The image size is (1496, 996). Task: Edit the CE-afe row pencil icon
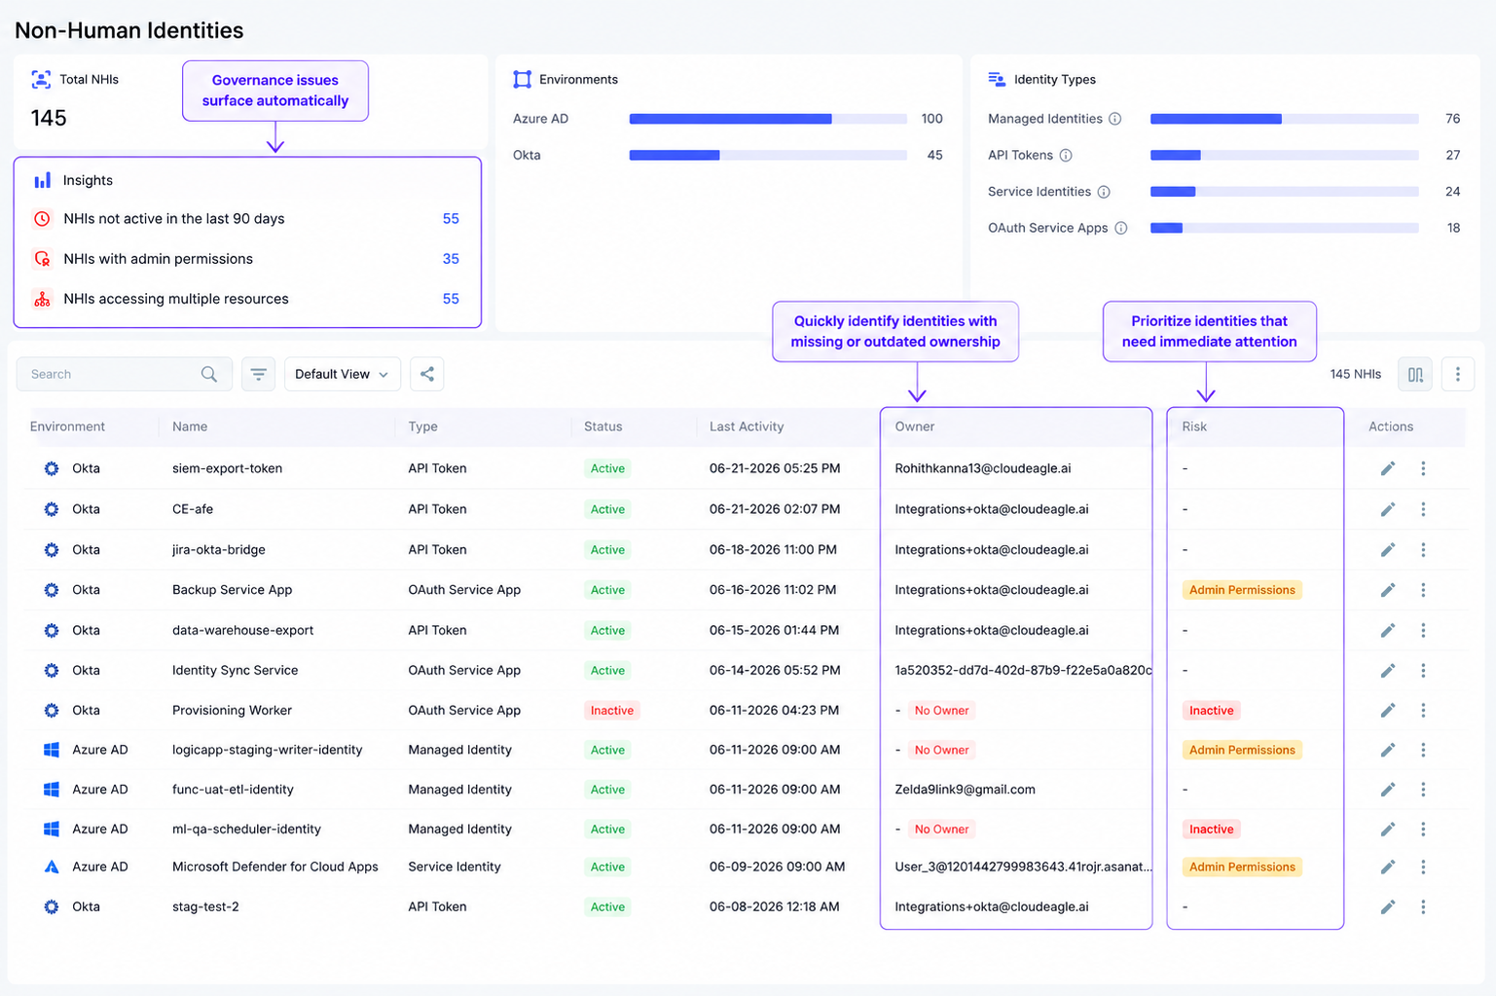1388,509
